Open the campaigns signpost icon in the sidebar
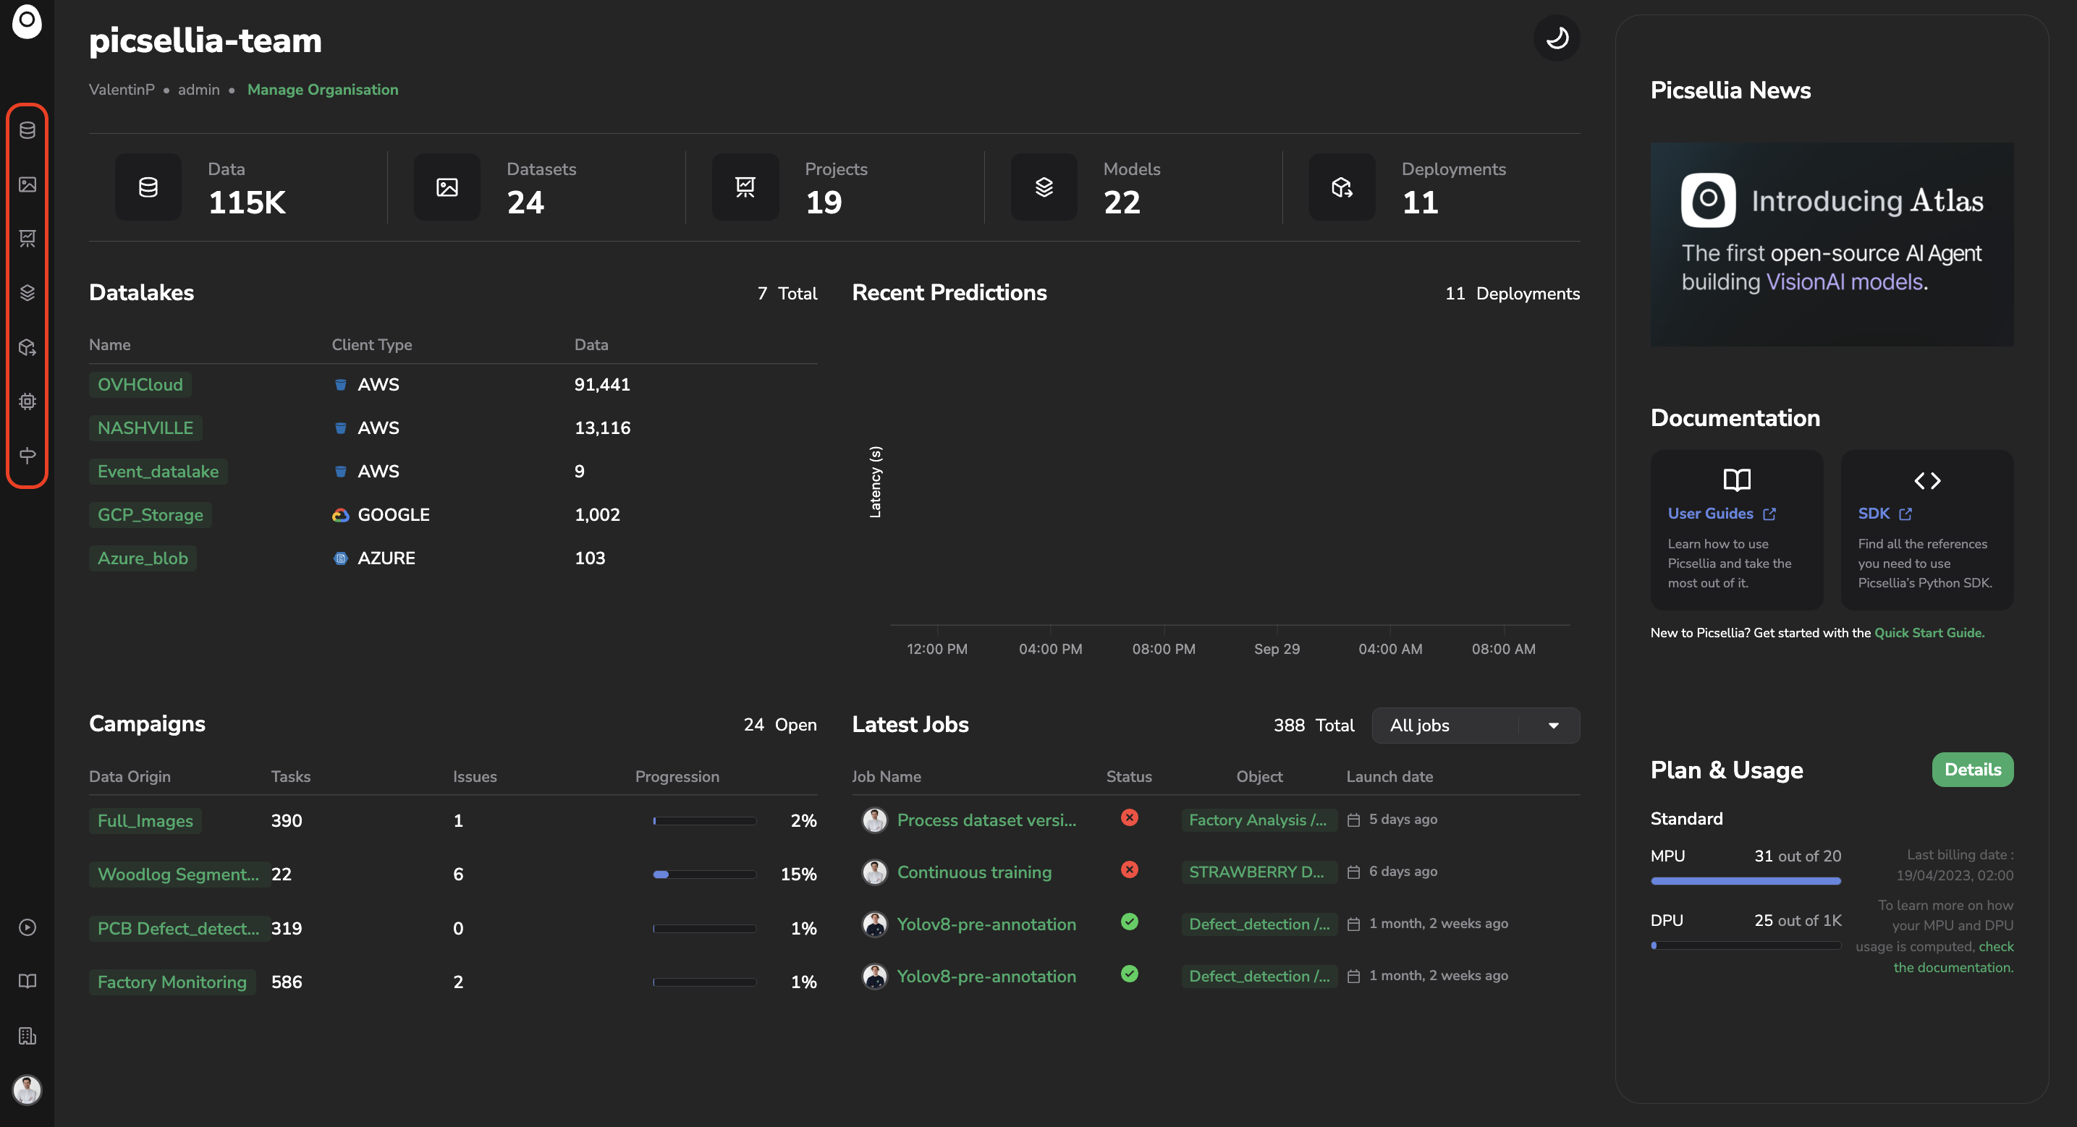 pos(28,456)
